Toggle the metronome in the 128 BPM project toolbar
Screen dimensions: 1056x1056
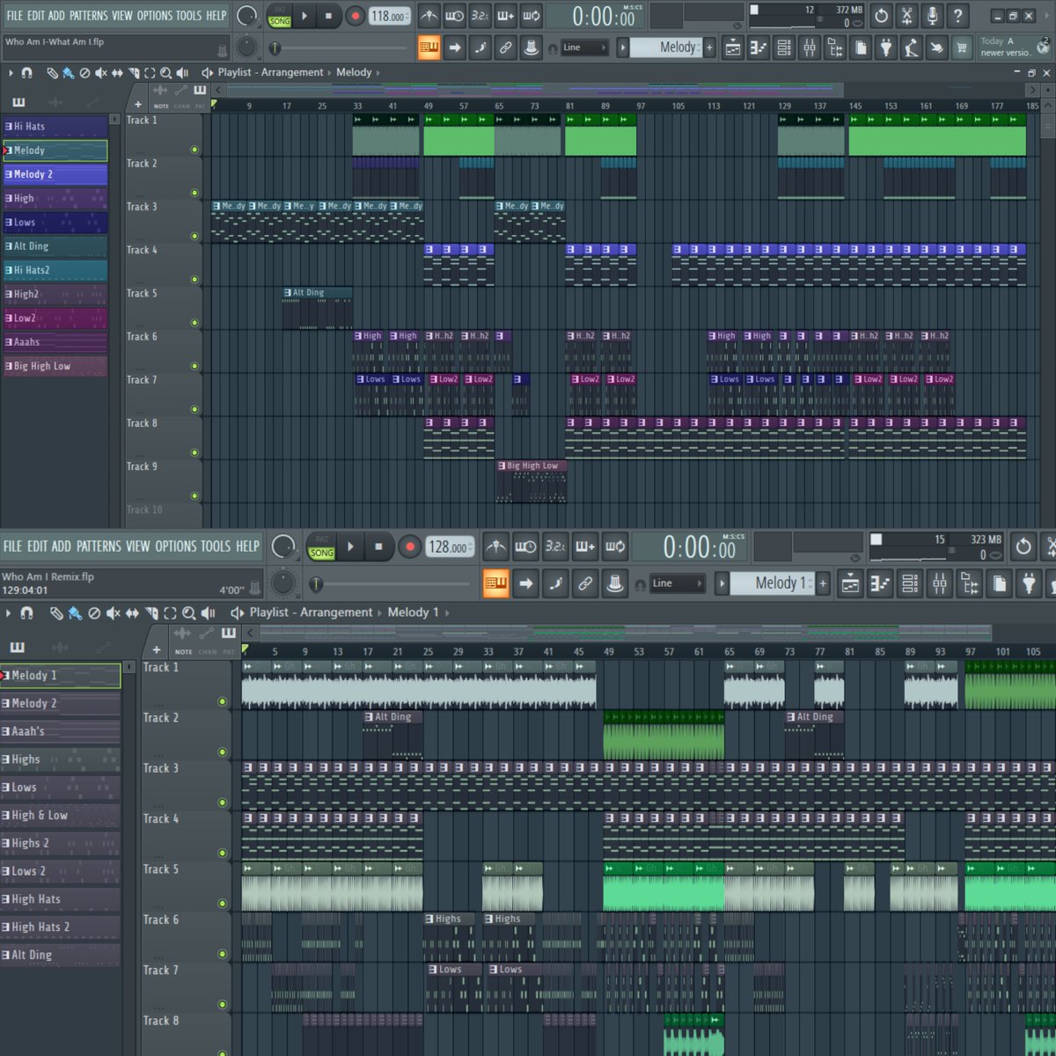pos(496,546)
